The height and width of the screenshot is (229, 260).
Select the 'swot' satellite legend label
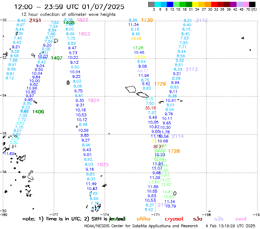241,219
